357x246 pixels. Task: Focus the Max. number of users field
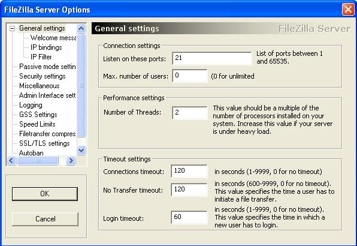point(189,76)
